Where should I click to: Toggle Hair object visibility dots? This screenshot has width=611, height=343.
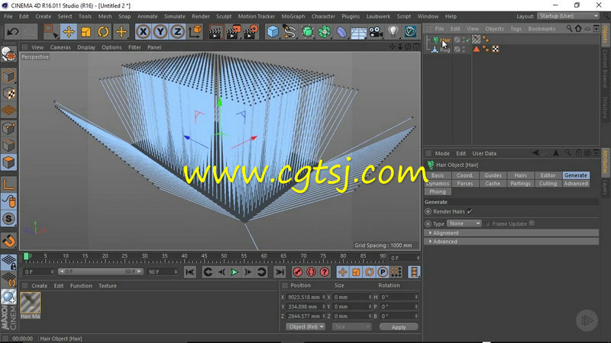coord(464,40)
